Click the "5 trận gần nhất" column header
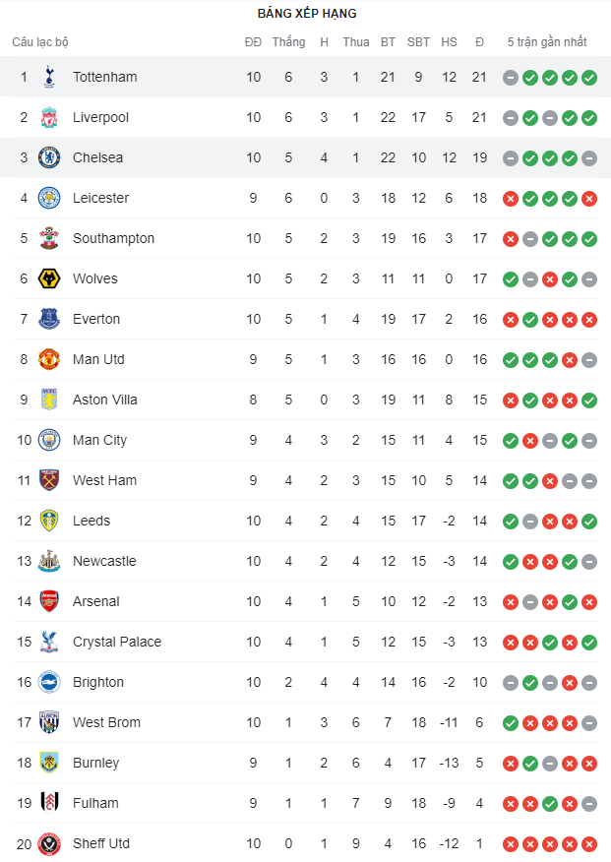The width and height of the screenshot is (611, 862). (x=547, y=42)
